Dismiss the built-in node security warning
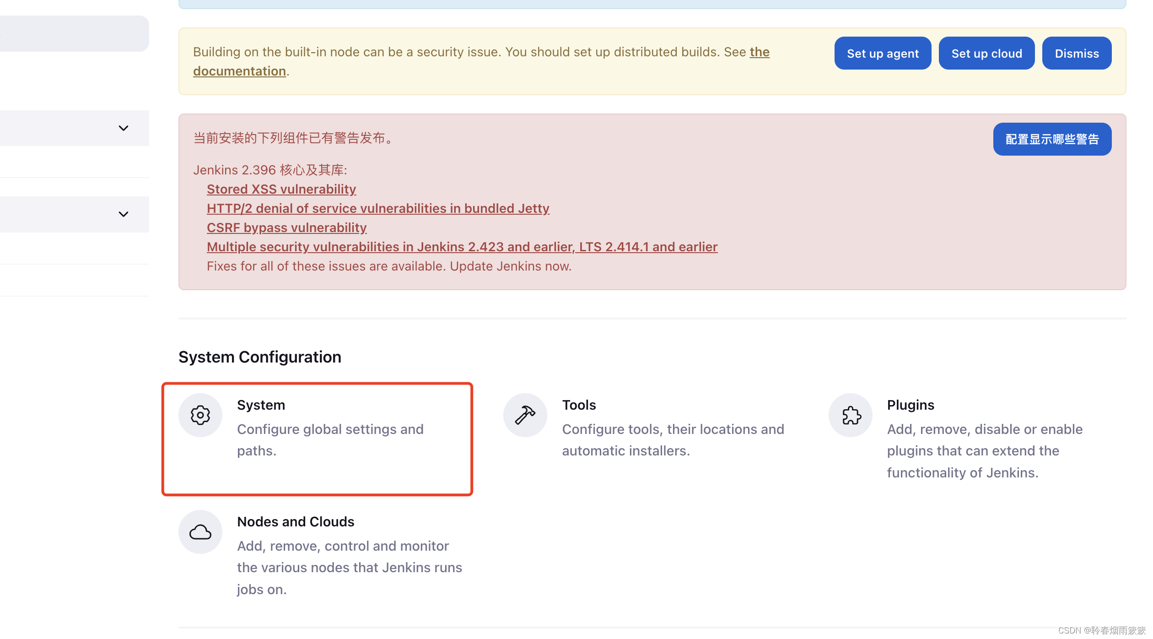This screenshot has width=1153, height=639. pos(1077,53)
